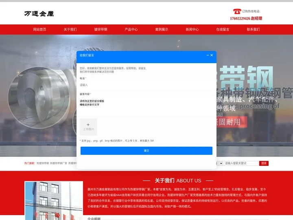Close the 给我们留言 message dialog

click(212, 55)
